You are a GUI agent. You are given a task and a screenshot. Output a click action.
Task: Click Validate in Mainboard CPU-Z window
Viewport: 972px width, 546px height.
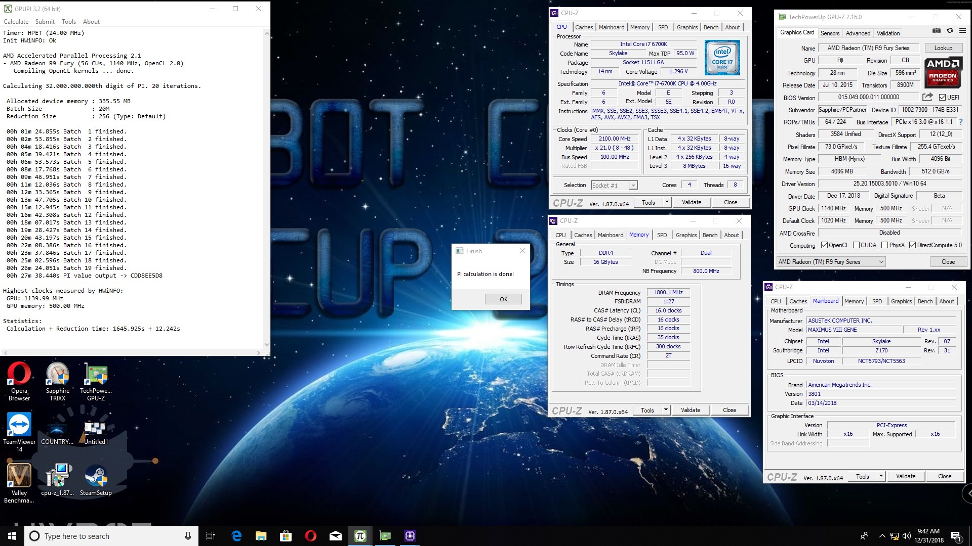906,476
